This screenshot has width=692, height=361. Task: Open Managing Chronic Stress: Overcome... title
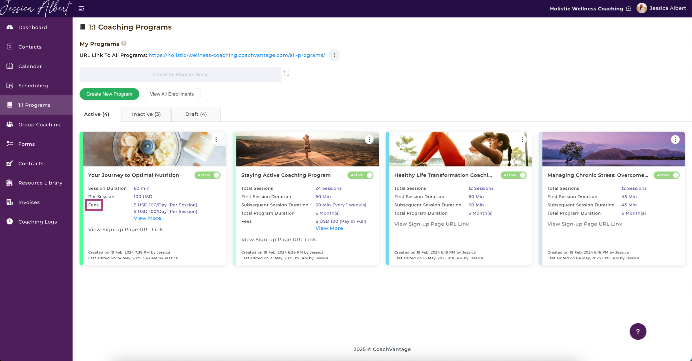tap(598, 175)
